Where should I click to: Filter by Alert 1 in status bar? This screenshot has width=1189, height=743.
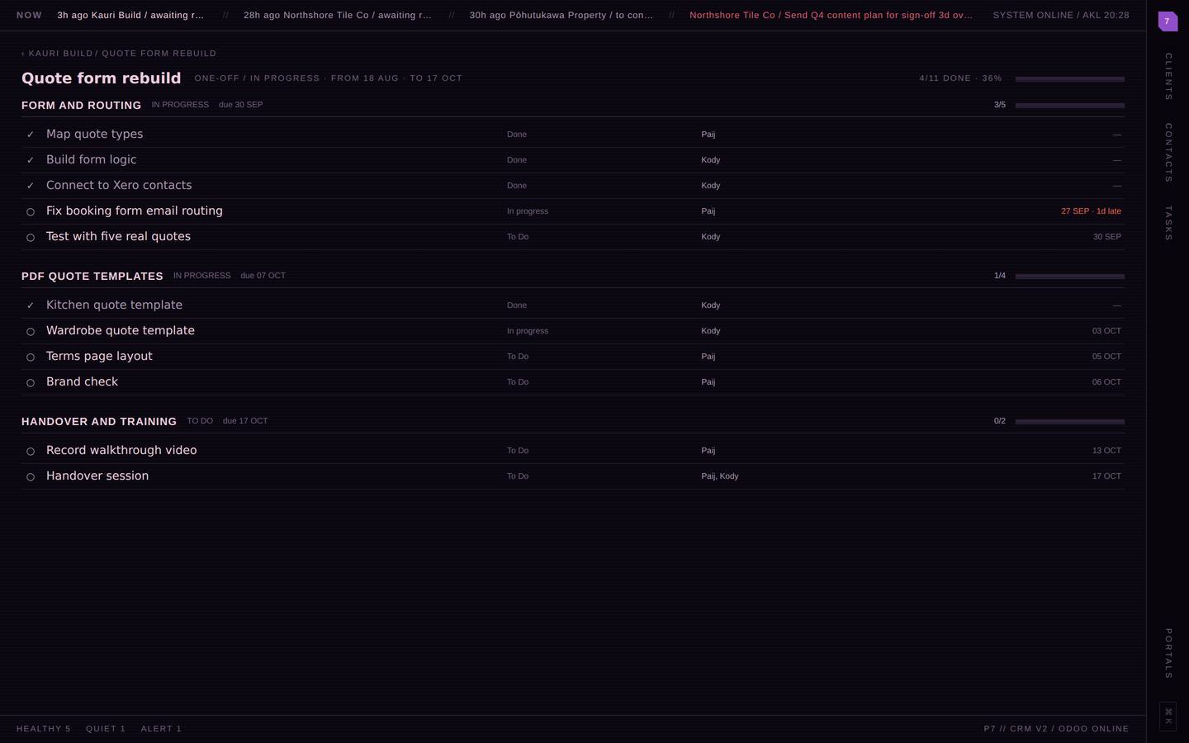161,729
